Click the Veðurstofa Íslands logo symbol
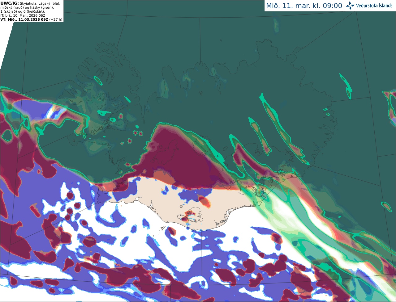This screenshot has width=396, height=302. click(351, 6)
